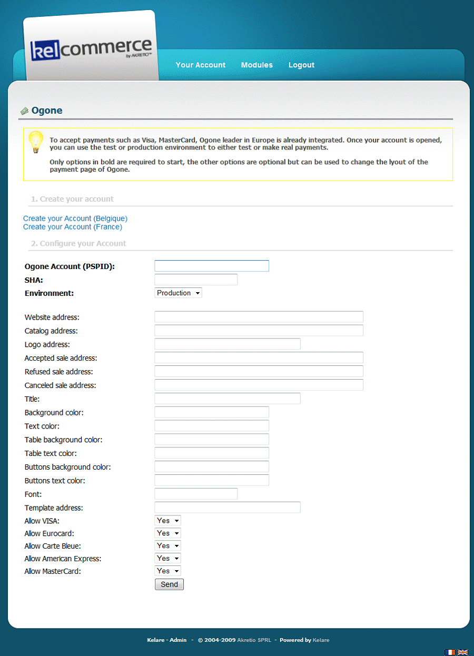The width and height of the screenshot is (474, 656).
Task: Switch language with the French flag icon
Action: click(450, 652)
